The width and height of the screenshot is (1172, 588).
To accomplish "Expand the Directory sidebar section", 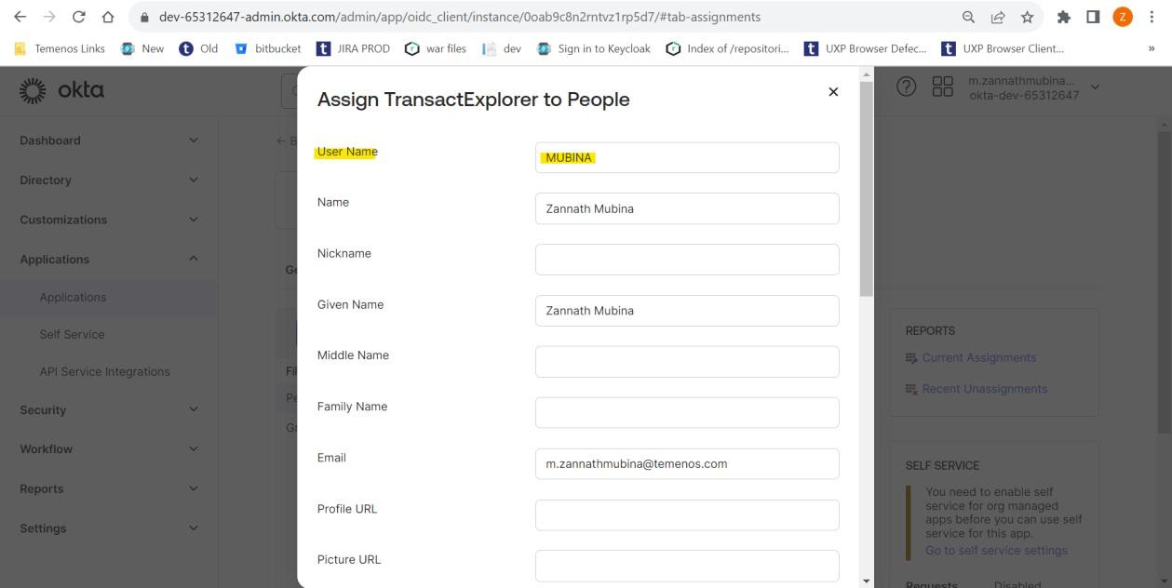I will pyautogui.click(x=194, y=180).
